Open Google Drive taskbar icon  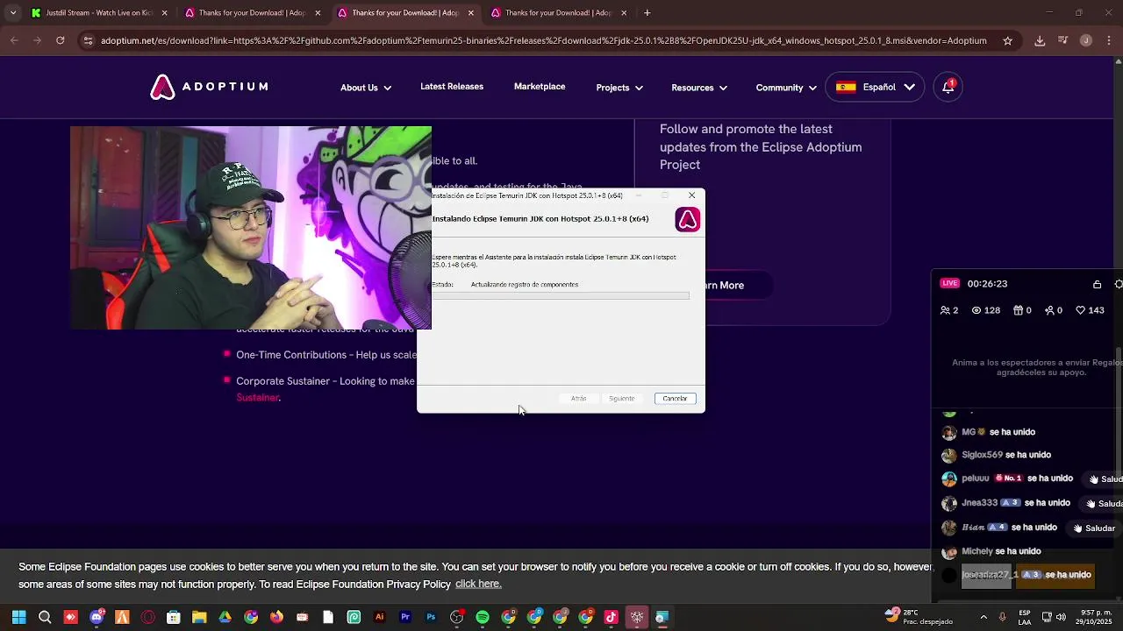[x=225, y=617]
